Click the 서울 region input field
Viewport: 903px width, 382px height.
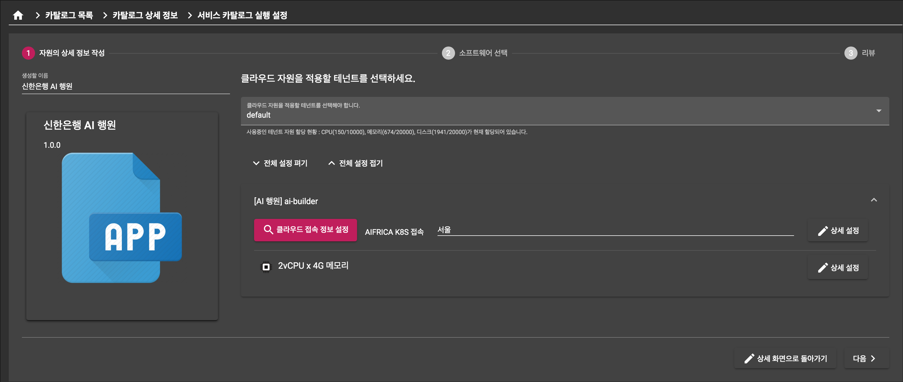pyautogui.click(x=613, y=230)
